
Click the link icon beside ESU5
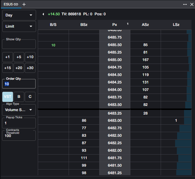pyautogui.click(x=16, y=4)
